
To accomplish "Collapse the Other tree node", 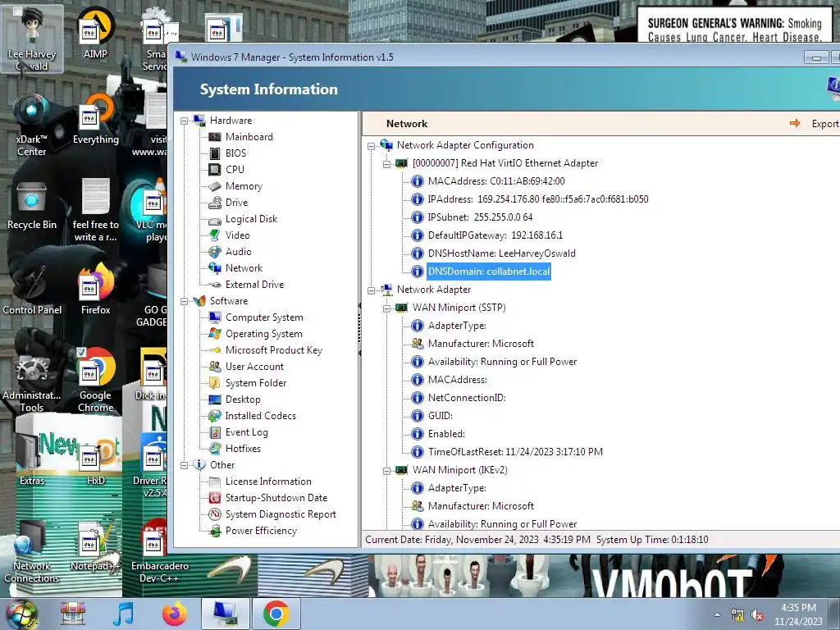I will point(185,465).
